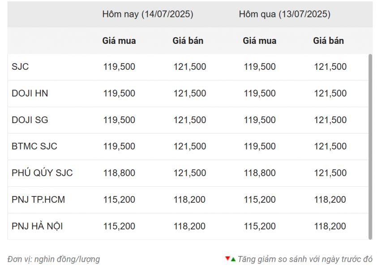Click the green up-arrow legend icon
Screen dimensions: 377x269
point(233,260)
